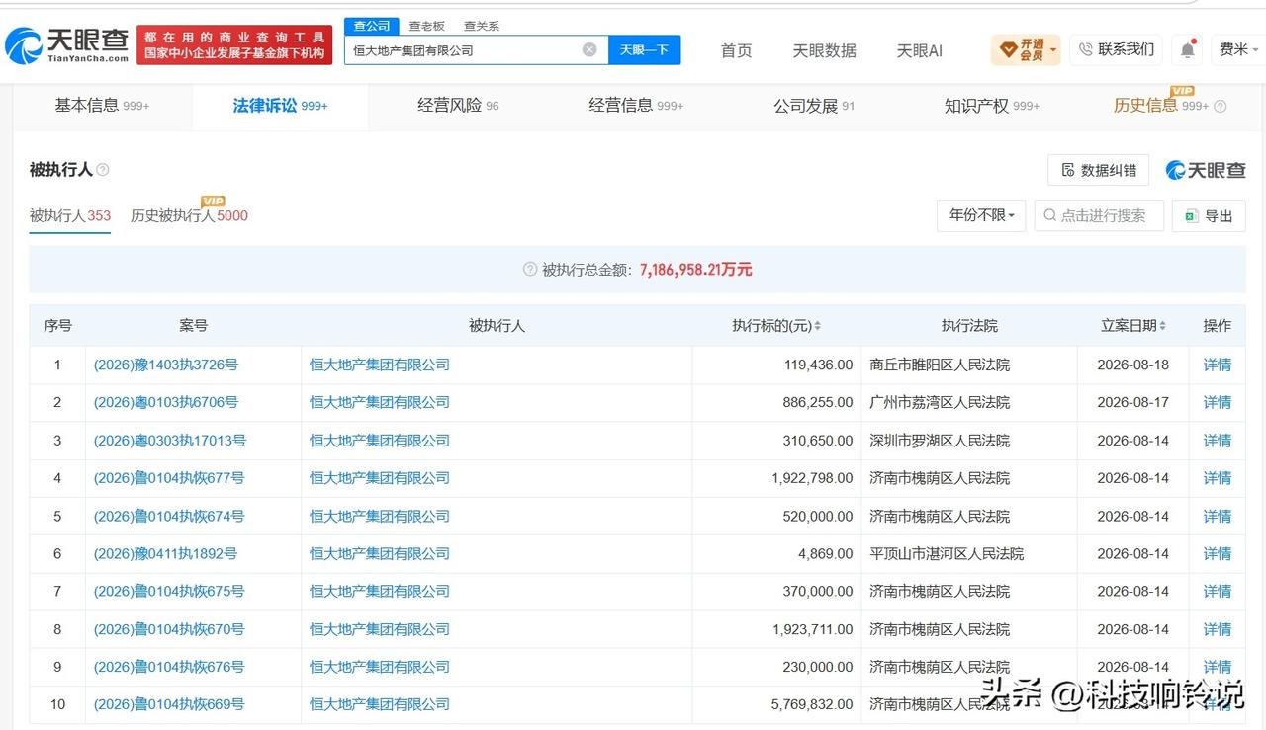Open case (2026)粤0103执6706号
The height and width of the screenshot is (730, 1266).
[x=166, y=402]
